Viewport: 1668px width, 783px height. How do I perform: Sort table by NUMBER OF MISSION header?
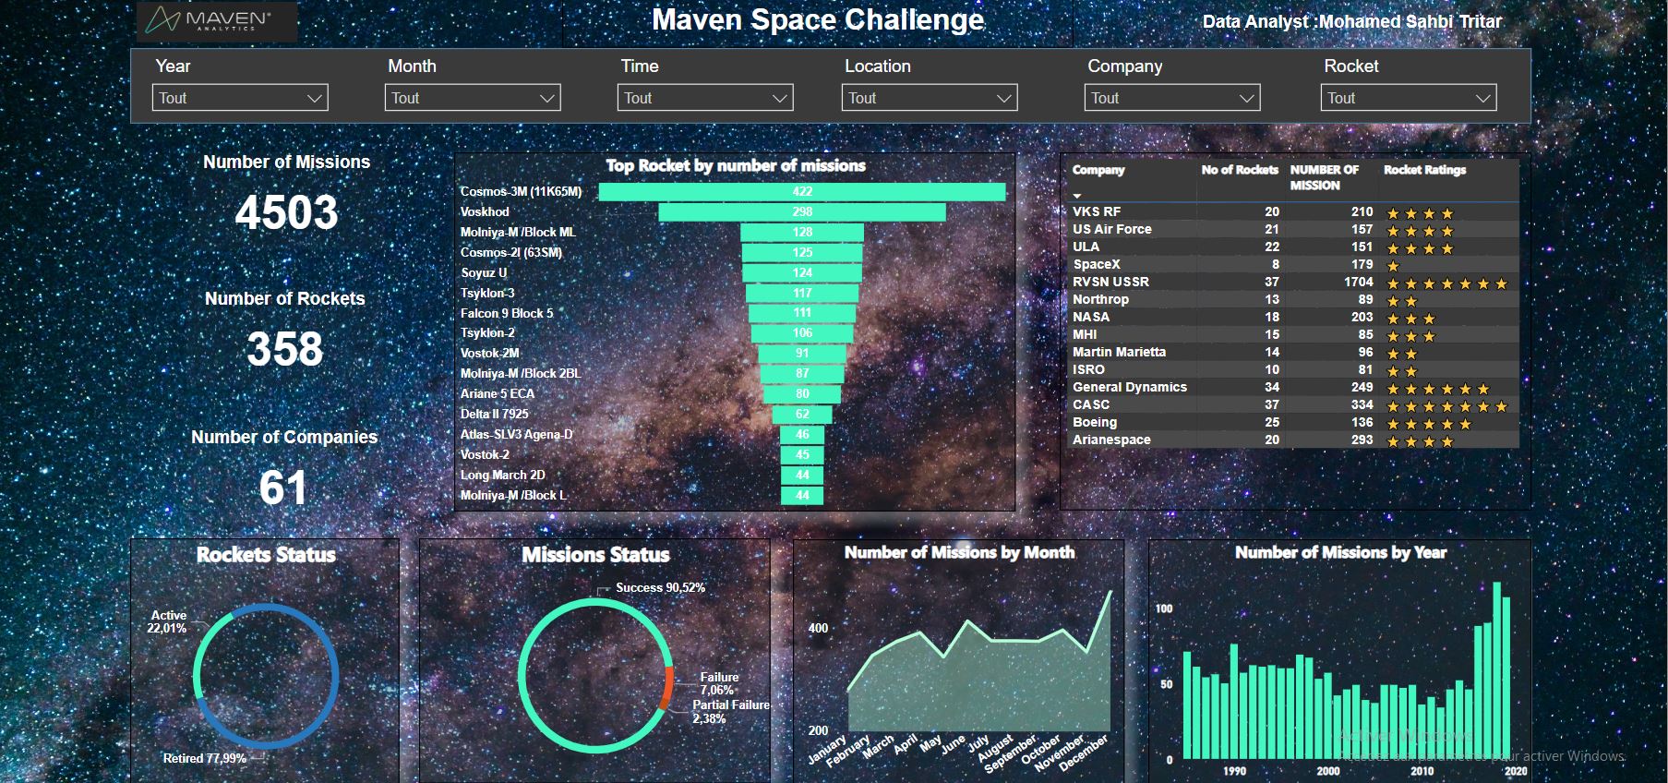tap(1324, 177)
